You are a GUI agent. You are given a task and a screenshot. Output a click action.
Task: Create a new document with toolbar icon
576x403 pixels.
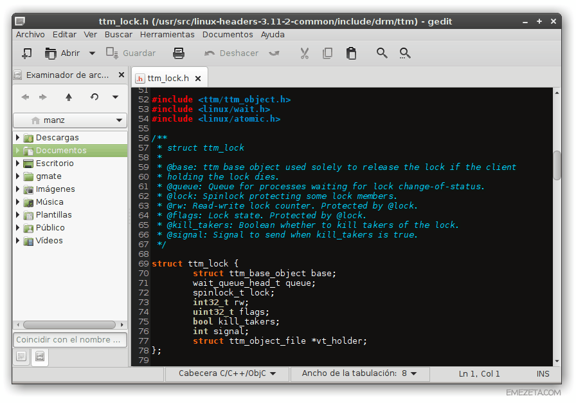point(26,53)
